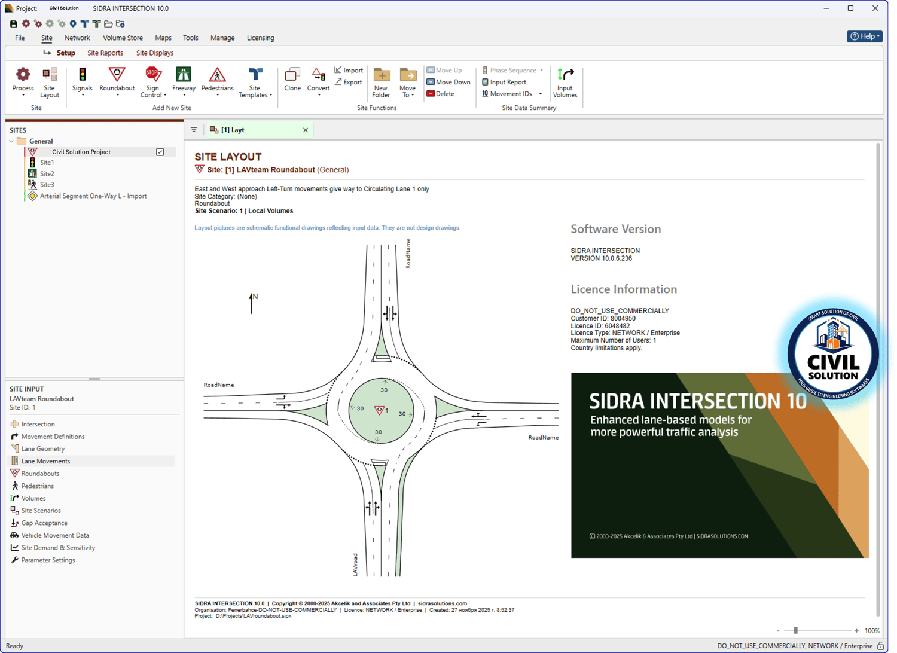
Task: Expand the Site Templates dropdown
Action: (x=270, y=95)
